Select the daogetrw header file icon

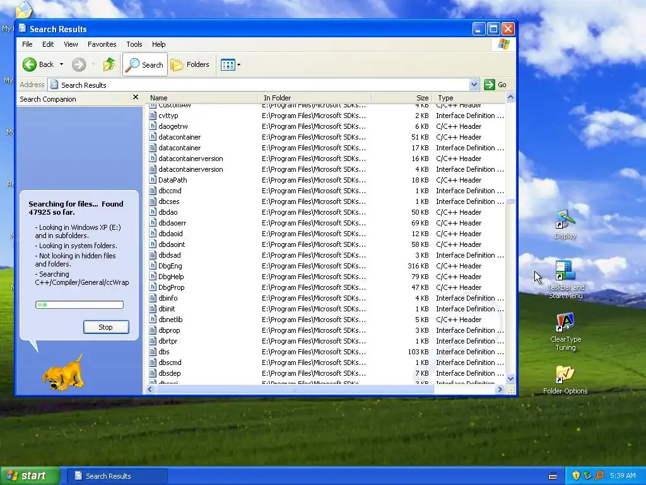(x=153, y=126)
